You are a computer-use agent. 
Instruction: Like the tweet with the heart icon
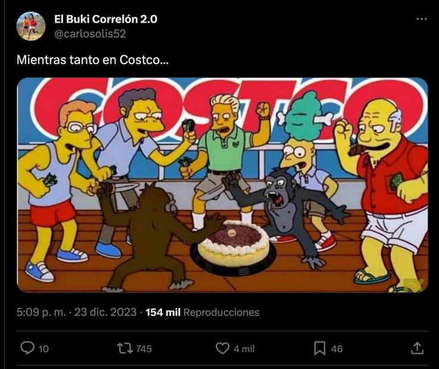(222, 349)
